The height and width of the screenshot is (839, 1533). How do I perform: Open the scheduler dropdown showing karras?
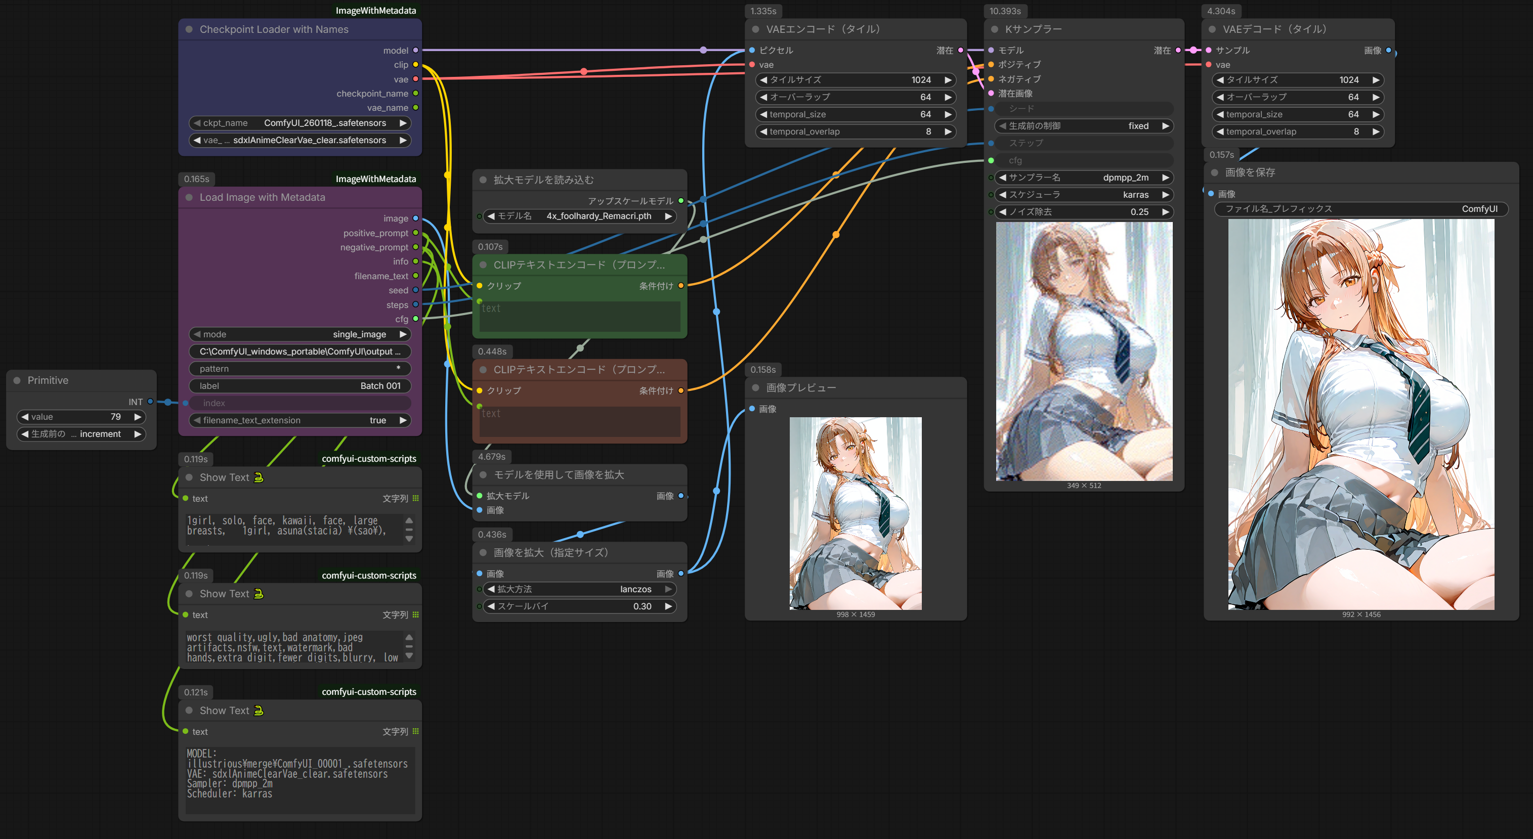1084,195
